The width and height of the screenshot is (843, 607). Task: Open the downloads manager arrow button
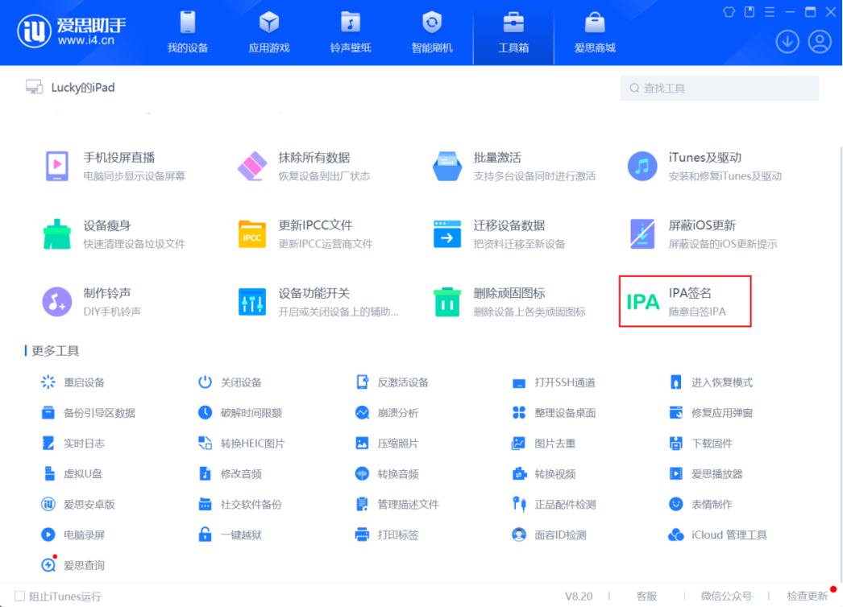coord(787,42)
